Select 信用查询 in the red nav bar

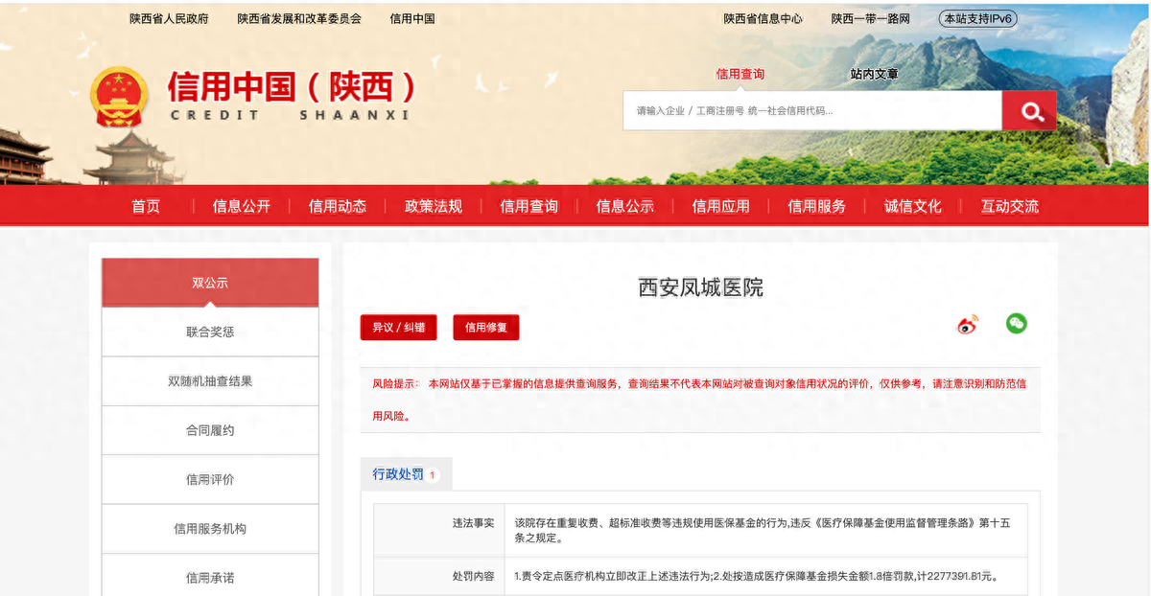(x=529, y=206)
